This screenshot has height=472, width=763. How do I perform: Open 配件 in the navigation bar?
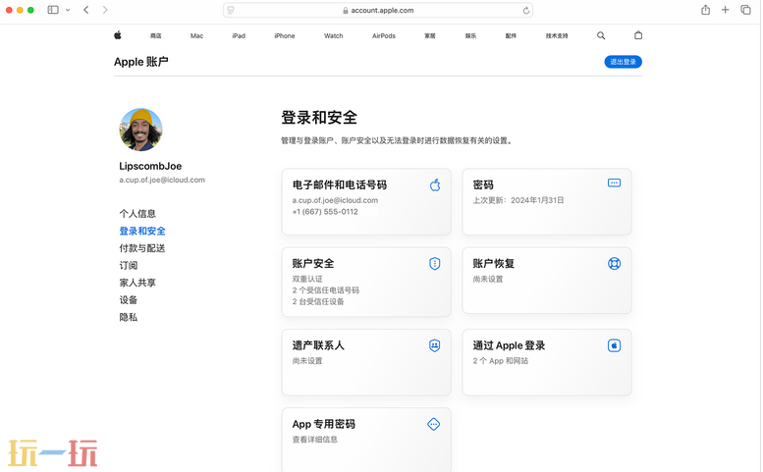(x=511, y=36)
